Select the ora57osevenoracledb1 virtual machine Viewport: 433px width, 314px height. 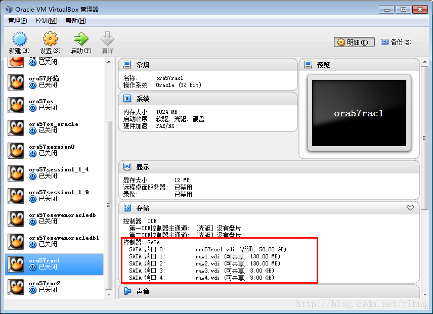click(55, 241)
